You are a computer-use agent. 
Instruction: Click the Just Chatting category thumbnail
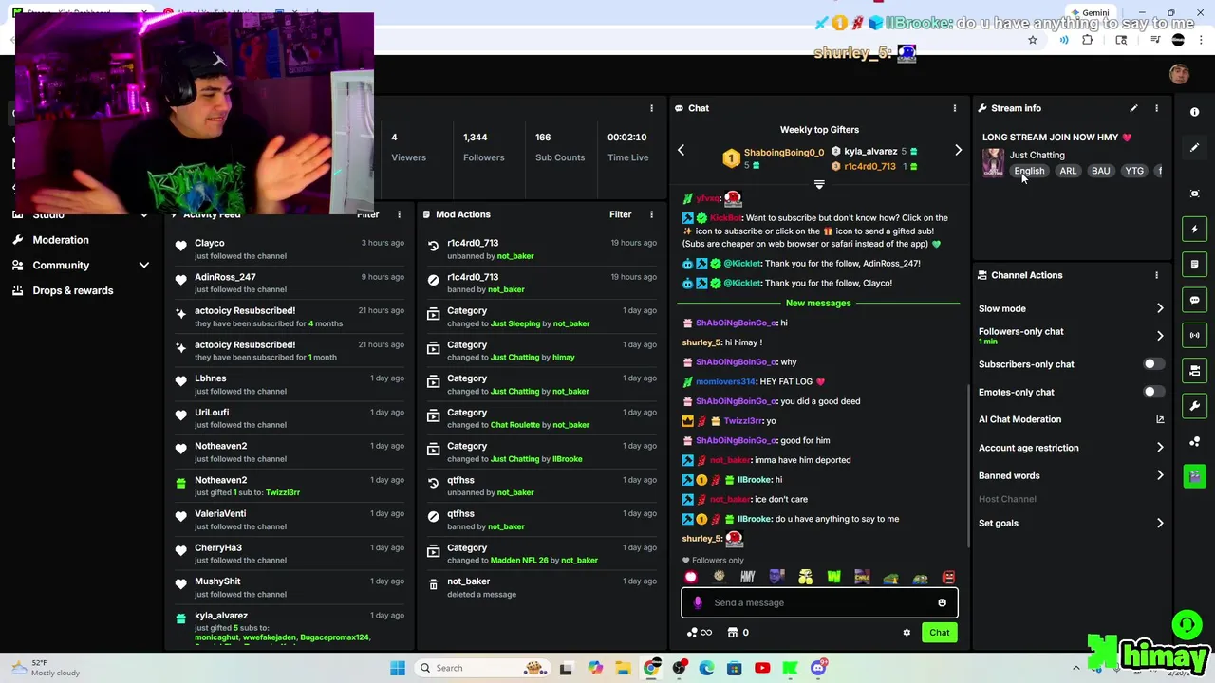[x=993, y=162]
